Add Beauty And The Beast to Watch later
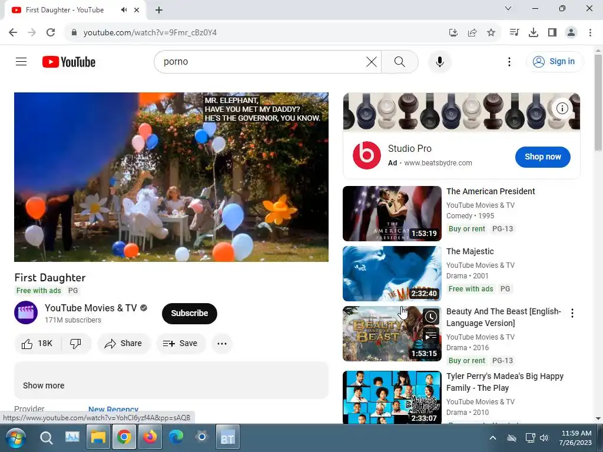 pyautogui.click(x=430, y=317)
